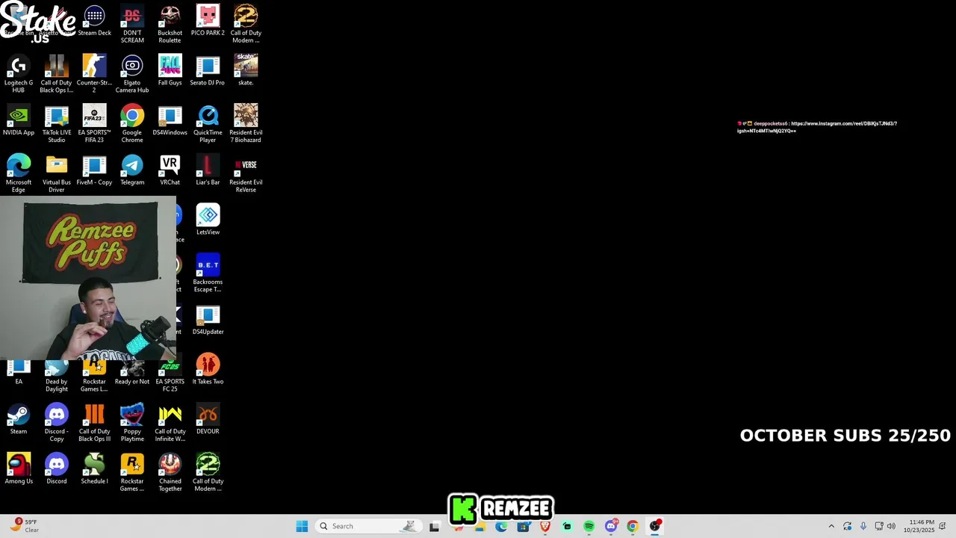This screenshot has width=956, height=538.
Task: Select Resident Evil 7 Biohazard icon
Action: click(246, 124)
